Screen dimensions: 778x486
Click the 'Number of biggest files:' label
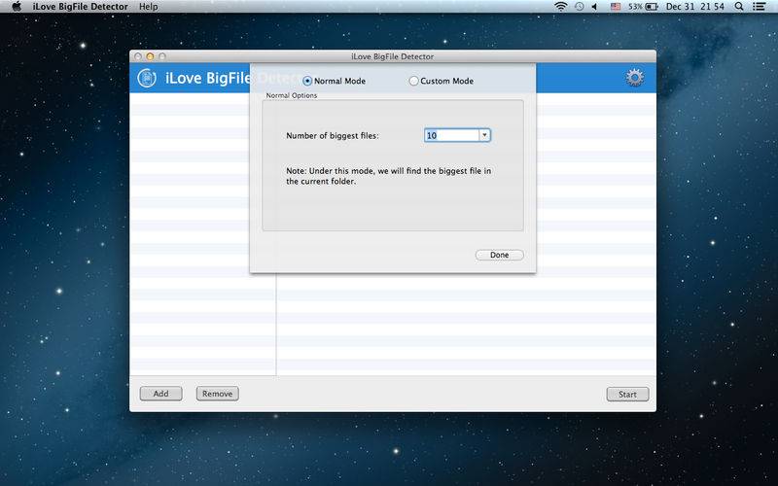coord(333,135)
